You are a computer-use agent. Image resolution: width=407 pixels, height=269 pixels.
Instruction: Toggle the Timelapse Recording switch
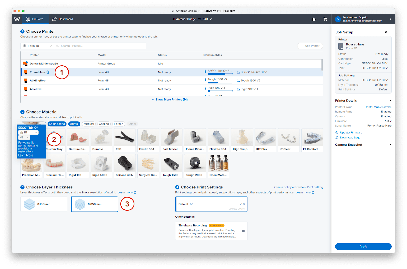click(x=242, y=231)
